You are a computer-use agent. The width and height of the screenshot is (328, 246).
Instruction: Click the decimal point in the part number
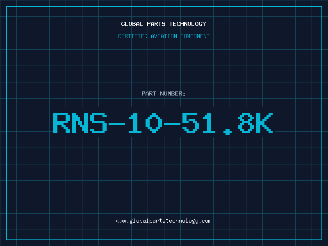(x=228, y=132)
